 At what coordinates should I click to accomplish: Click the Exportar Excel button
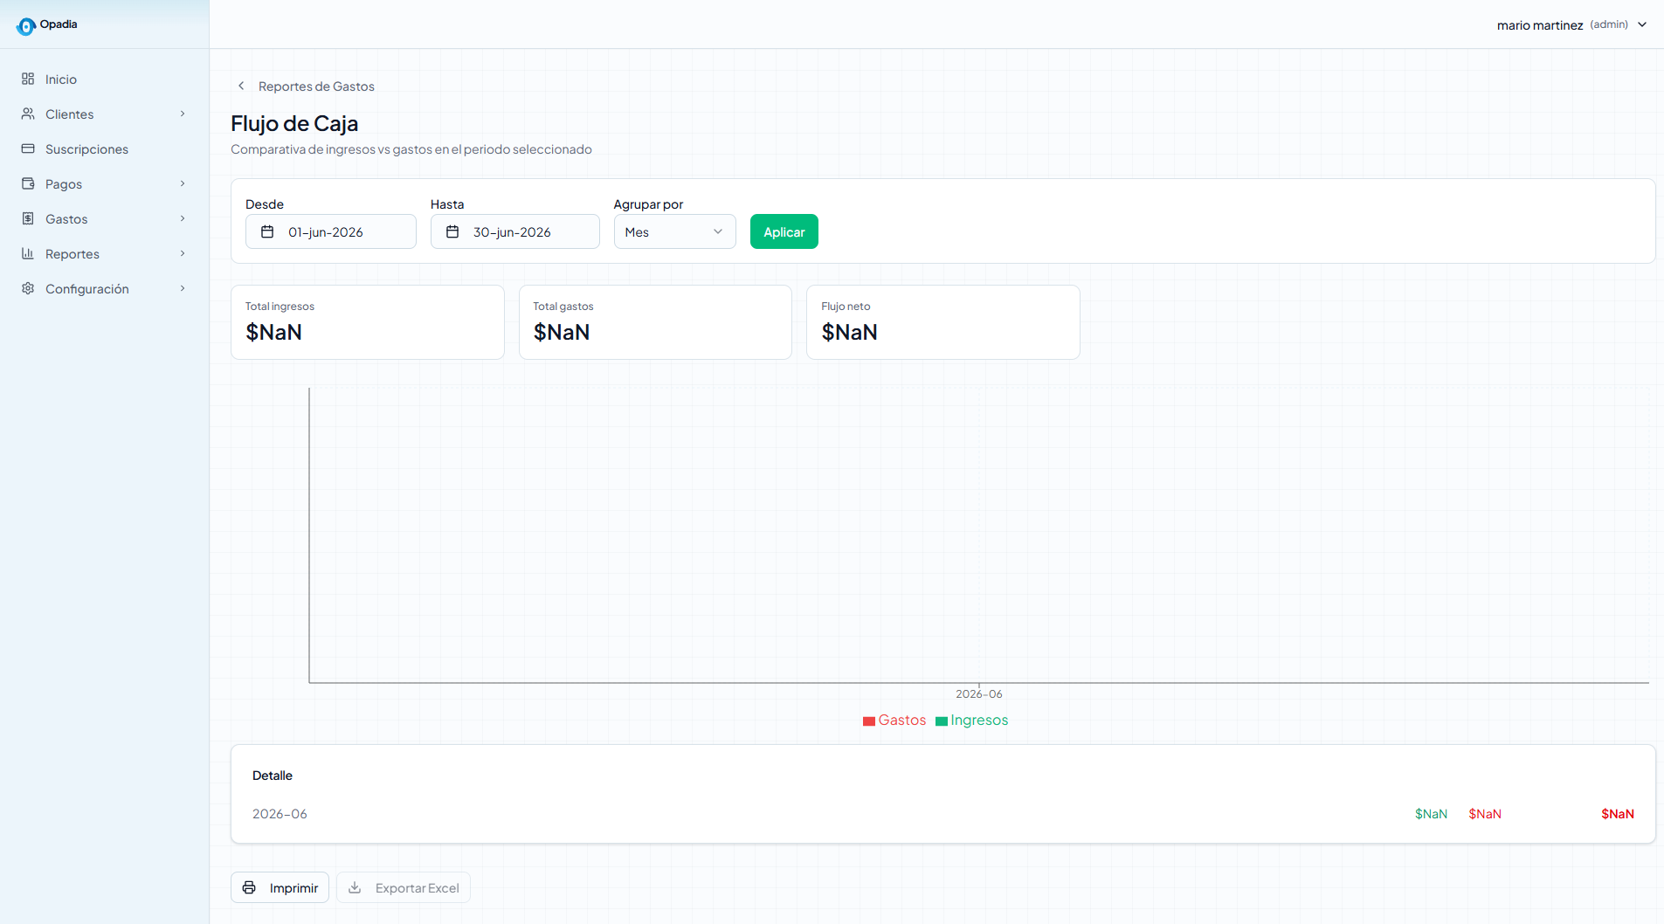click(x=403, y=887)
